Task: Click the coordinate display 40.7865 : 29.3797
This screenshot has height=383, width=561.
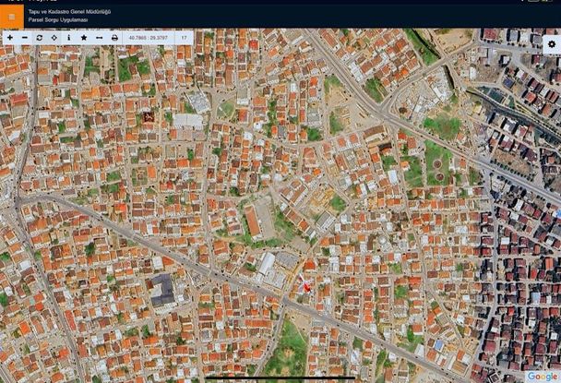Action: pyautogui.click(x=149, y=38)
